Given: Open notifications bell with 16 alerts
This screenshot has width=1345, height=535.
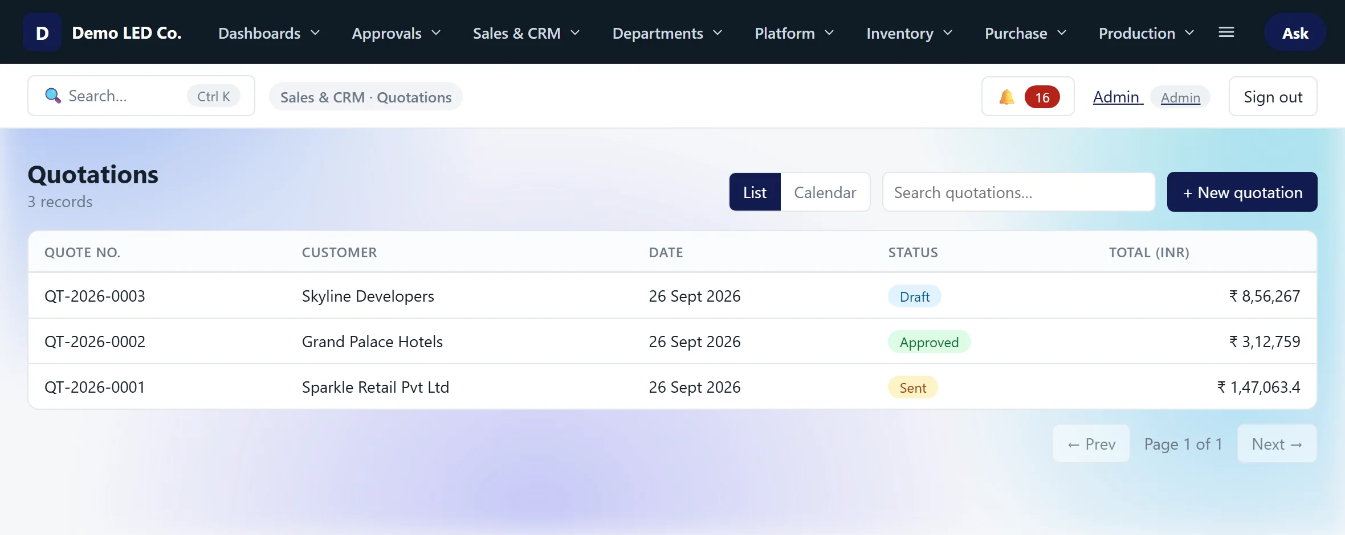Looking at the screenshot, I should coord(1028,96).
